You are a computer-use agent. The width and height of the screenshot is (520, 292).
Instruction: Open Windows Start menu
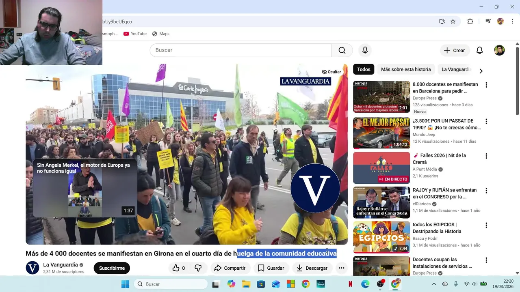pyautogui.click(x=125, y=284)
